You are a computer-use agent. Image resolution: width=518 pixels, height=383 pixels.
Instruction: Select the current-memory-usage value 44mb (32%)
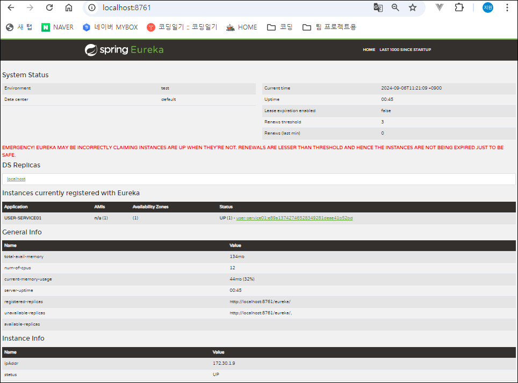coord(242,279)
